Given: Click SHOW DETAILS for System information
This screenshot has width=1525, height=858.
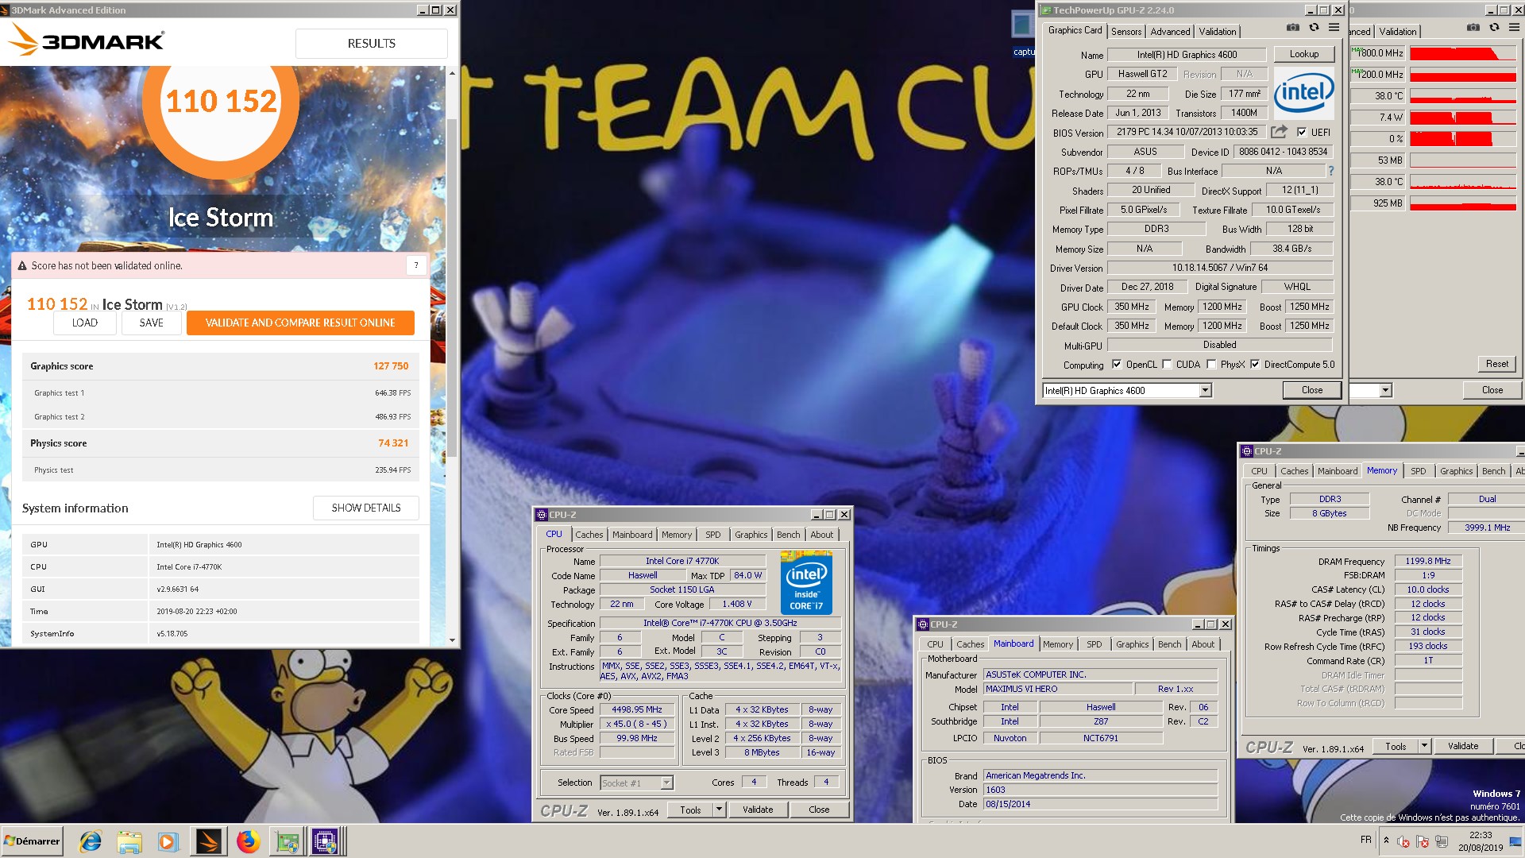Looking at the screenshot, I should point(365,508).
